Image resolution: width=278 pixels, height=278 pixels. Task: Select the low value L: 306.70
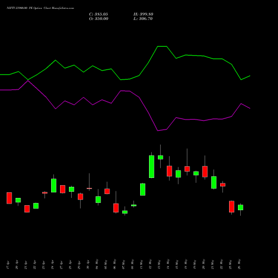(x=143, y=19)
